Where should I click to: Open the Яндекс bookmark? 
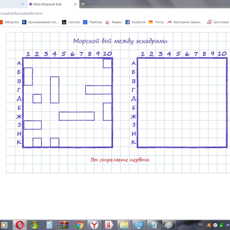[114, 22]
